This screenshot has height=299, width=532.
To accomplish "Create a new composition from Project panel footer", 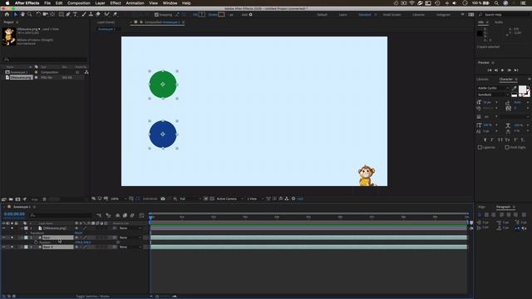I will 18,199.
